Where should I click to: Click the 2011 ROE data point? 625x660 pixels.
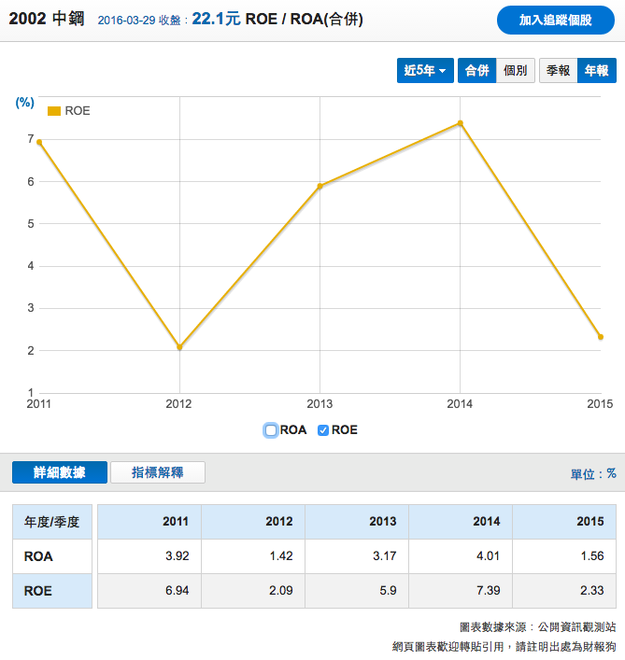tap(39, 142)
